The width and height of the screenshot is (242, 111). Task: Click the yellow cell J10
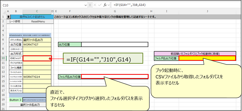(207, 58)
